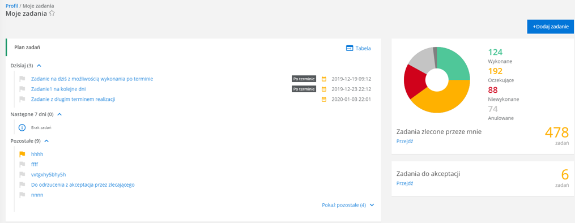Click calendar icon for date 2019-12-23 22:12
The image size is (575, 223).
tap(324, 89)
